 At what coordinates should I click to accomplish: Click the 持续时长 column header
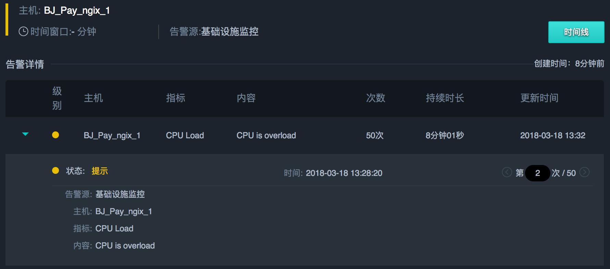point(445,98)
